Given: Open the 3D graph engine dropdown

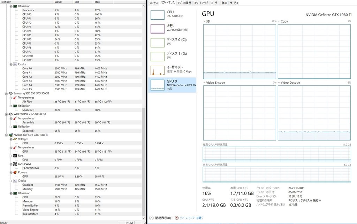Looking at the screenshot, I should (204, 21).
